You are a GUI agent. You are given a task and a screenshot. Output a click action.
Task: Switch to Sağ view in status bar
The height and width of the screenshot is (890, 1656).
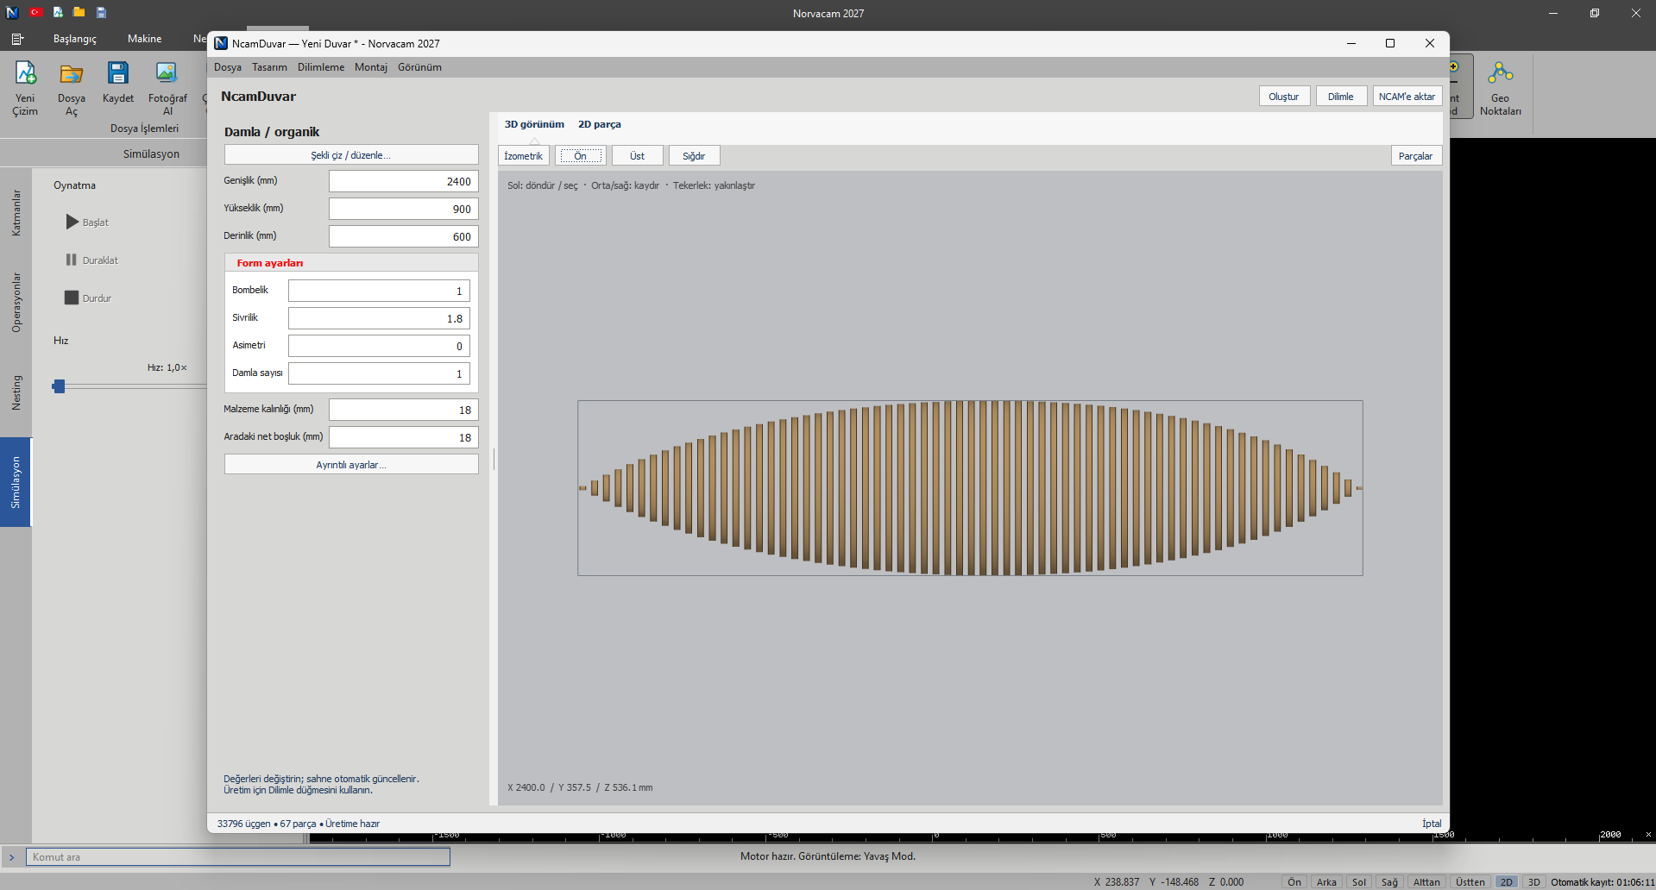tap(1389, 882)
